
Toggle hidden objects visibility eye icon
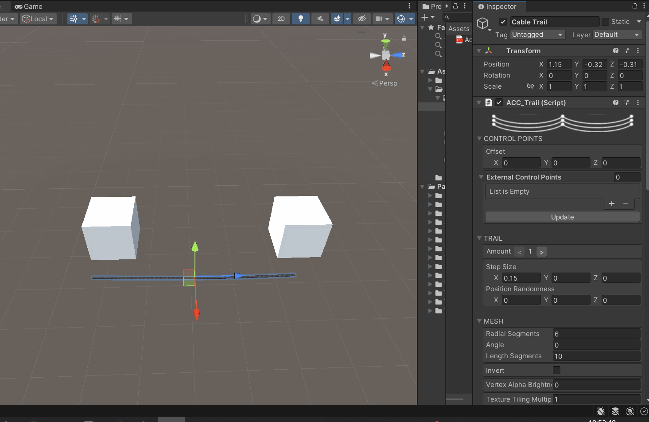click(x=361, y=19)
